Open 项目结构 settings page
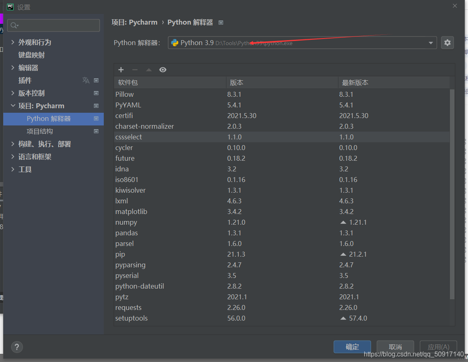 40,132
